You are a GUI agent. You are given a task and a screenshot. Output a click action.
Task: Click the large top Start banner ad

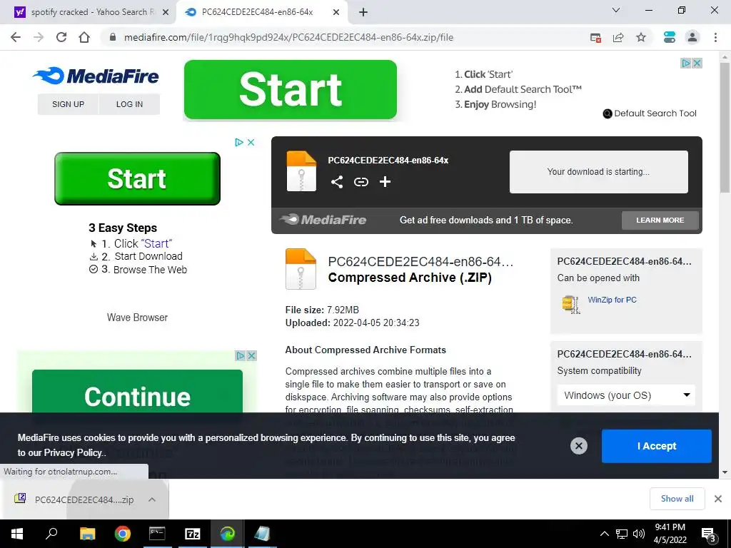[291, 89]
